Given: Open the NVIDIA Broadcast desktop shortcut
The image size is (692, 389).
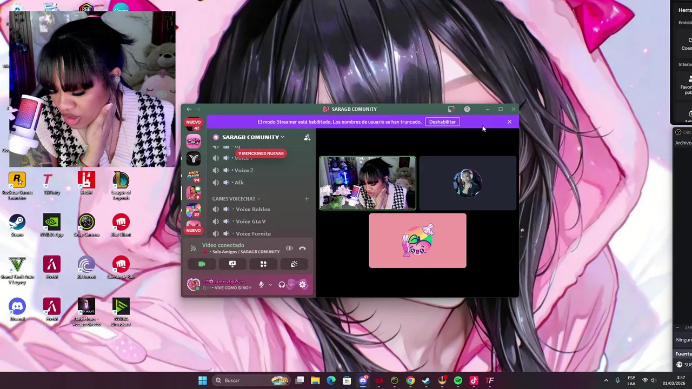Looking at the screenshot, I should pyautogui.click(x=121, y=313).
